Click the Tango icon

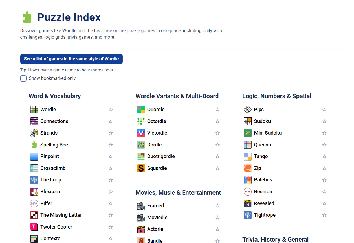(248, 156)
